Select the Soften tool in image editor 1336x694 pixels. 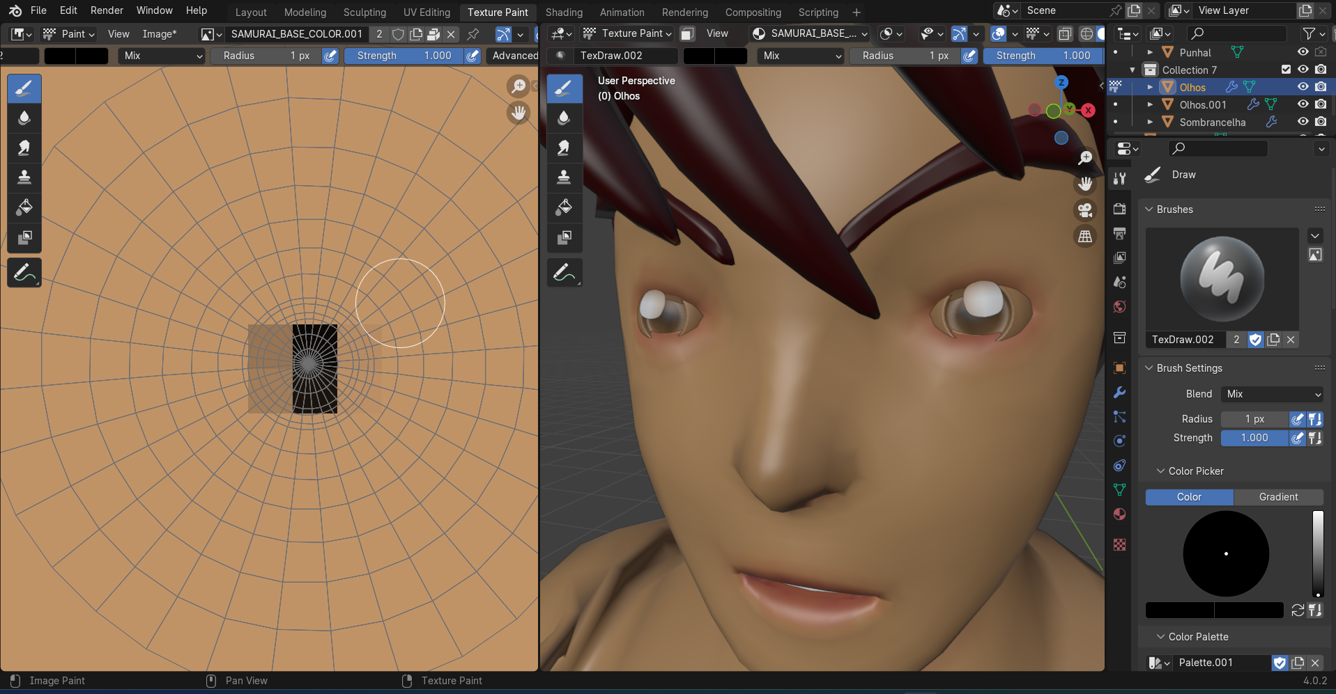tap(24, 118)
